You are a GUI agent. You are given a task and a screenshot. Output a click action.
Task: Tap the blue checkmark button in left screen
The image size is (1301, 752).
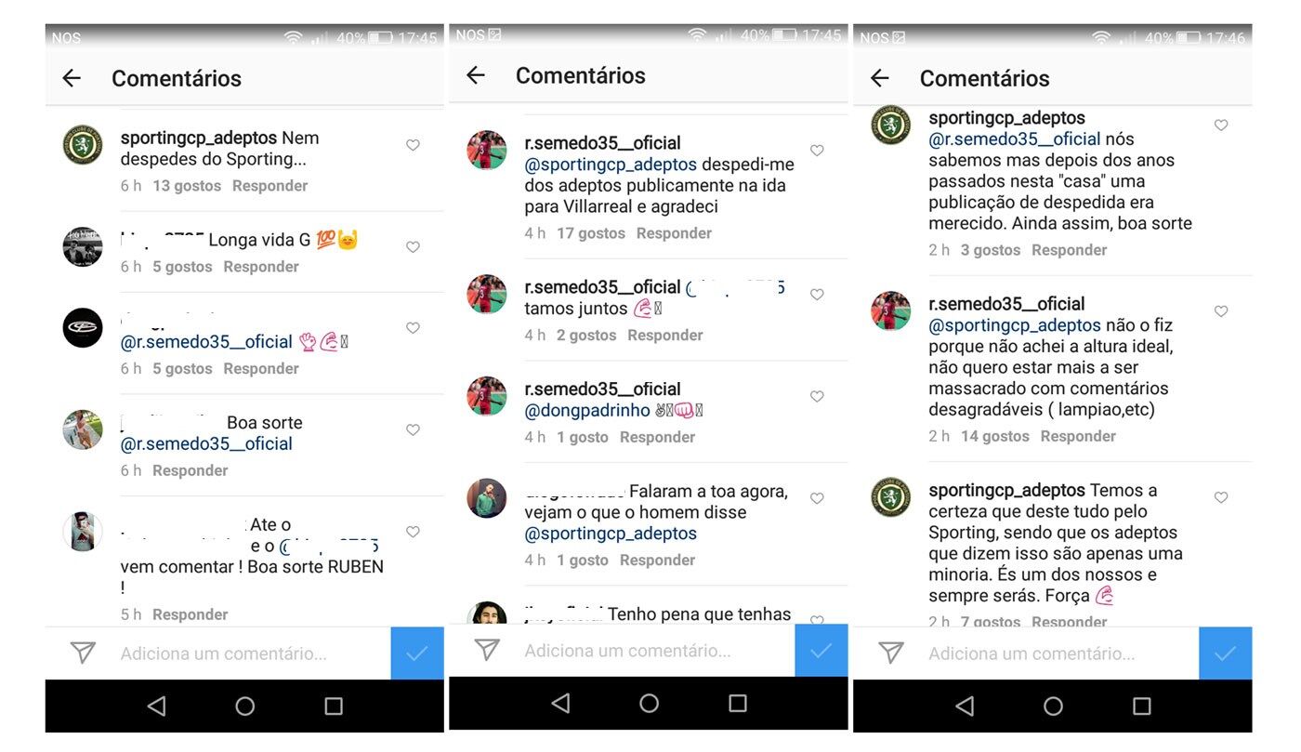pyautogui.click(x=417, y=653)
